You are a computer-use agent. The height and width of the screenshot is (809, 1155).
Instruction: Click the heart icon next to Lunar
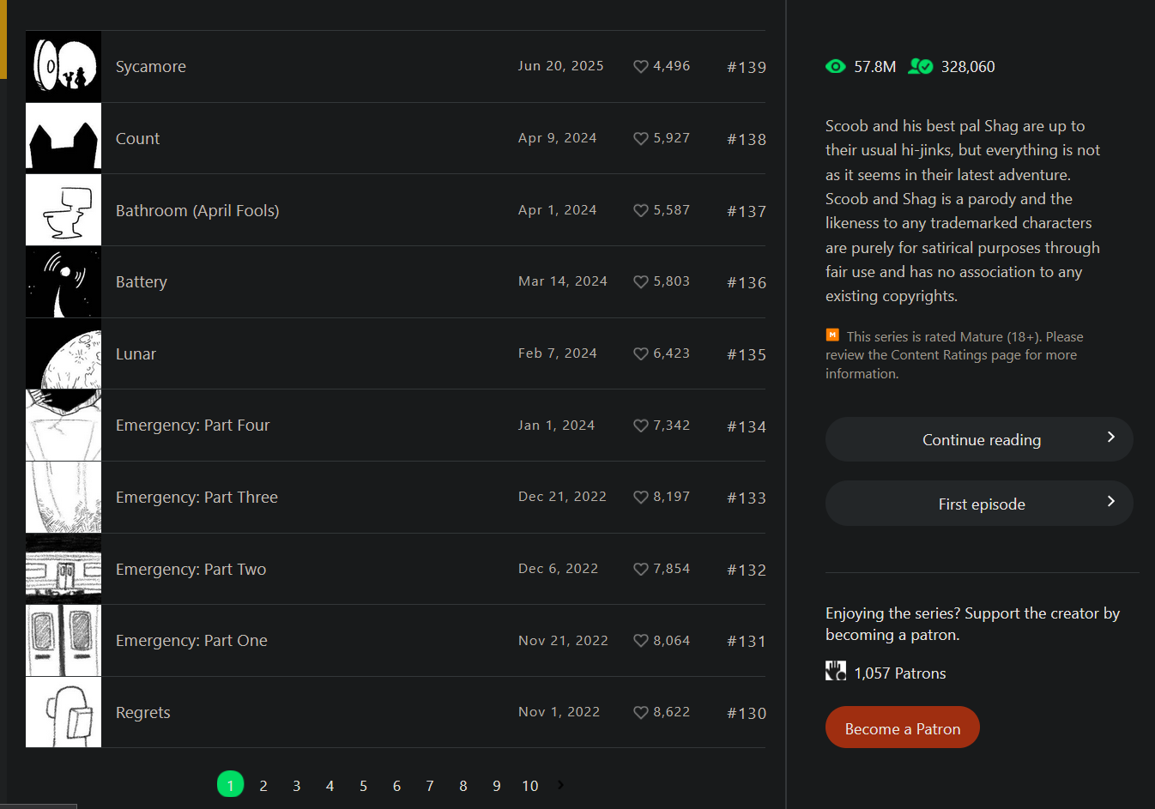point(640,354)
